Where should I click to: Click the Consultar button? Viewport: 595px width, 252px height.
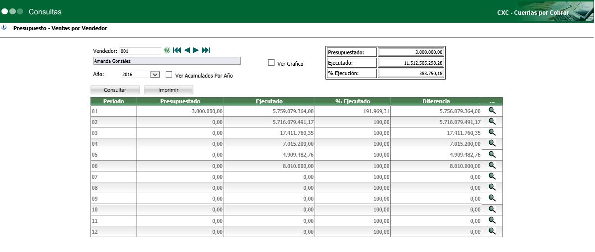pyautogui.click(x=115, y=90)
